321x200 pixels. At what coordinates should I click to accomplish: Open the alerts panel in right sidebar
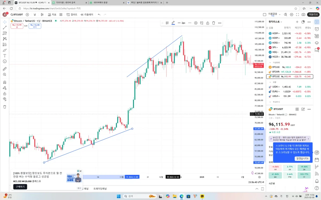317,29
